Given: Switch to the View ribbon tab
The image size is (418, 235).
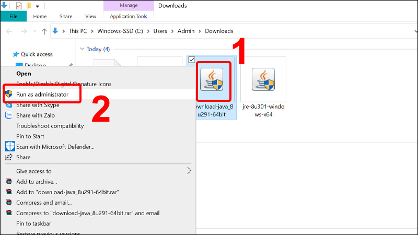Looking at the screenshot, I should coord(90,16).
